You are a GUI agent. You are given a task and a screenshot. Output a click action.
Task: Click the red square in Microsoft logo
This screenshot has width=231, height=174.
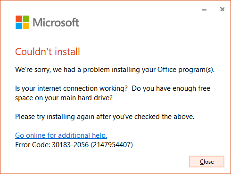(19, 19)
